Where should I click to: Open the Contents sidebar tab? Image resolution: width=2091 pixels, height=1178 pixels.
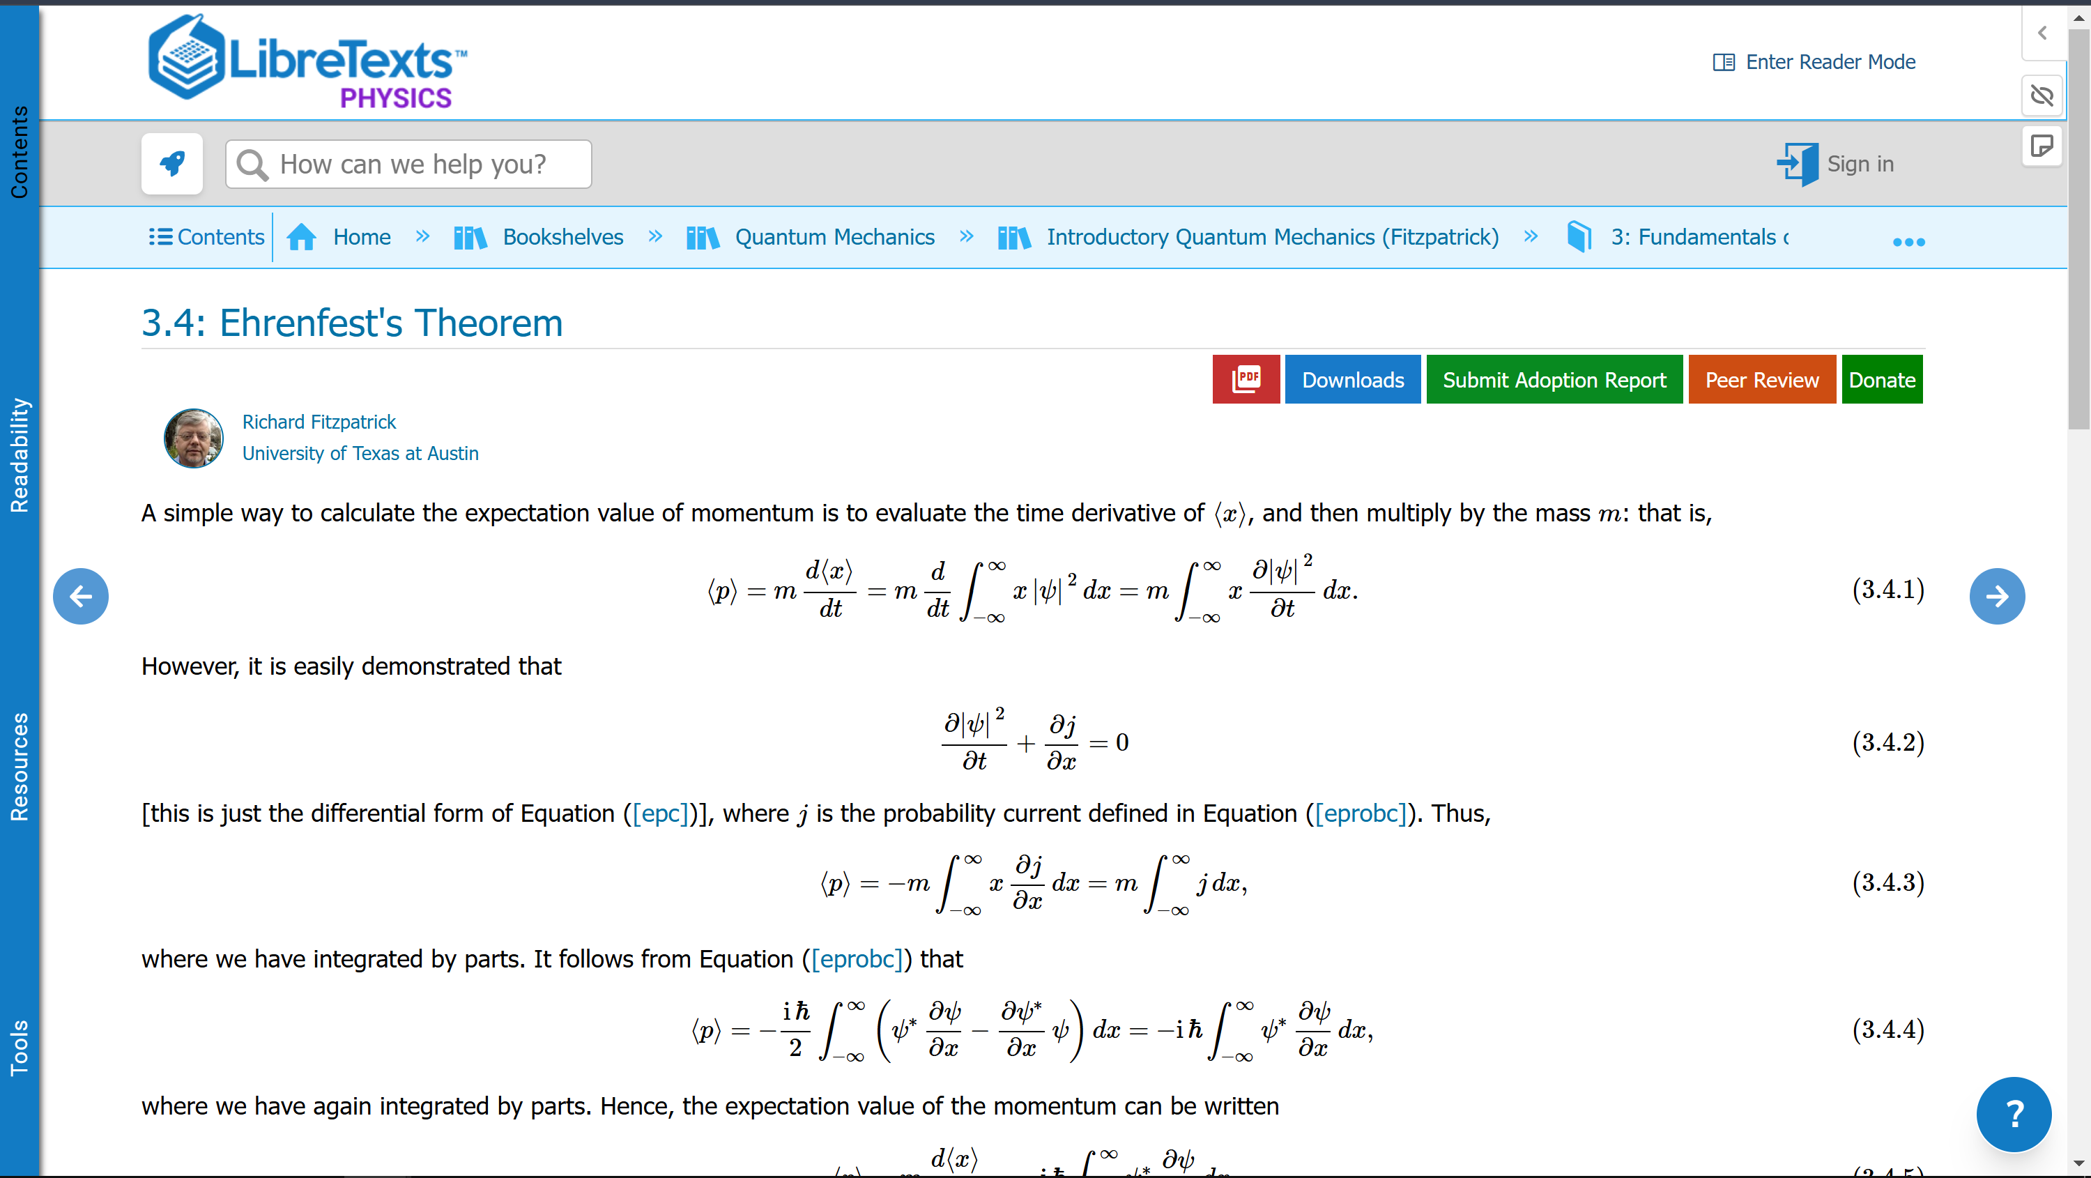point(19,152)
